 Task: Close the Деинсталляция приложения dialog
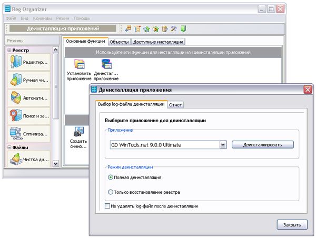click(x=308, y=90)
